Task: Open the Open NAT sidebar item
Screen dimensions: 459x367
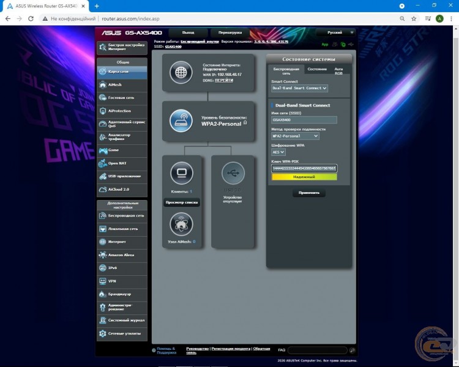Action: (122, 163)
